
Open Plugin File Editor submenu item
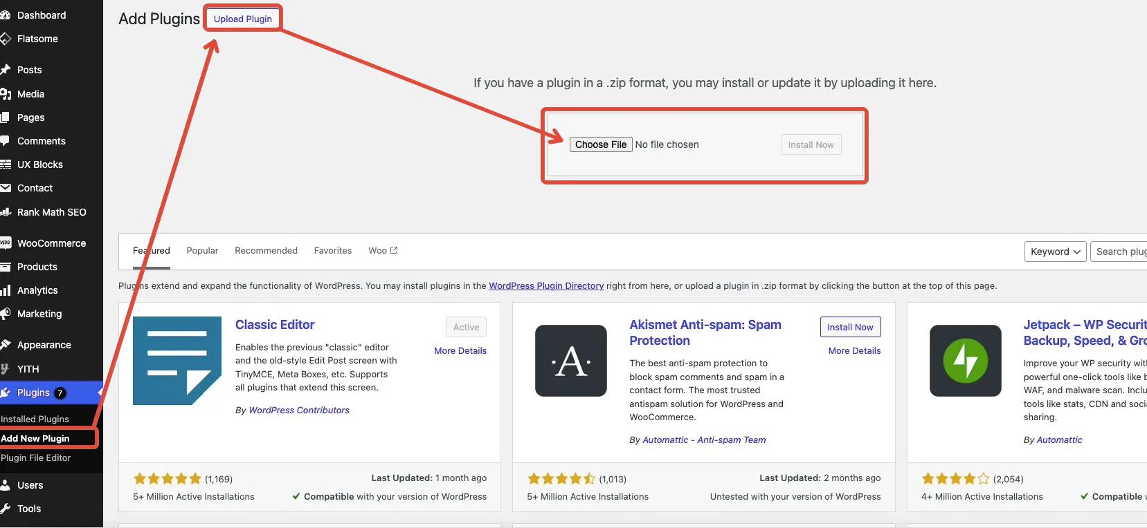tap(35, 458)
